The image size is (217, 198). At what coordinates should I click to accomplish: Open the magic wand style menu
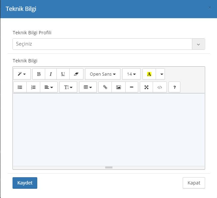click(x=22, y=74)
